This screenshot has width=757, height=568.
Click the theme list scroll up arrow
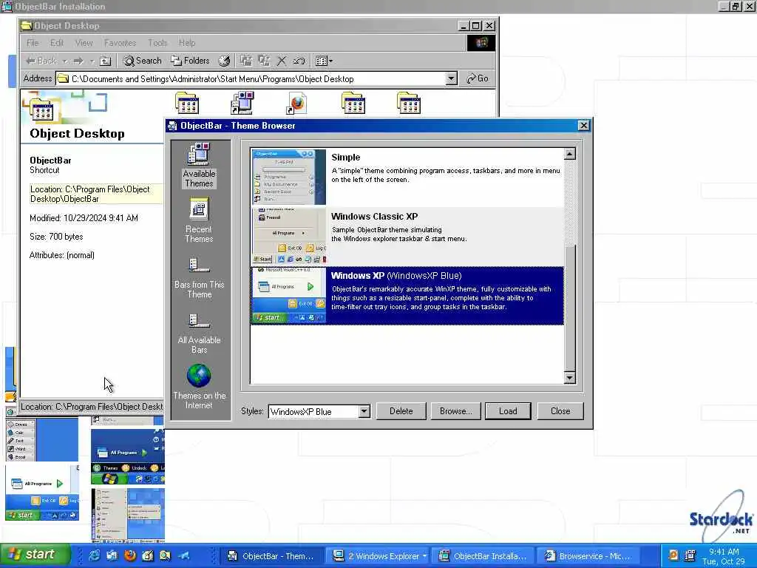[570, 154]
